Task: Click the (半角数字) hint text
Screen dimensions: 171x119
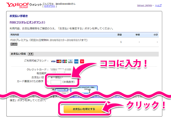Action: (69, 82)
